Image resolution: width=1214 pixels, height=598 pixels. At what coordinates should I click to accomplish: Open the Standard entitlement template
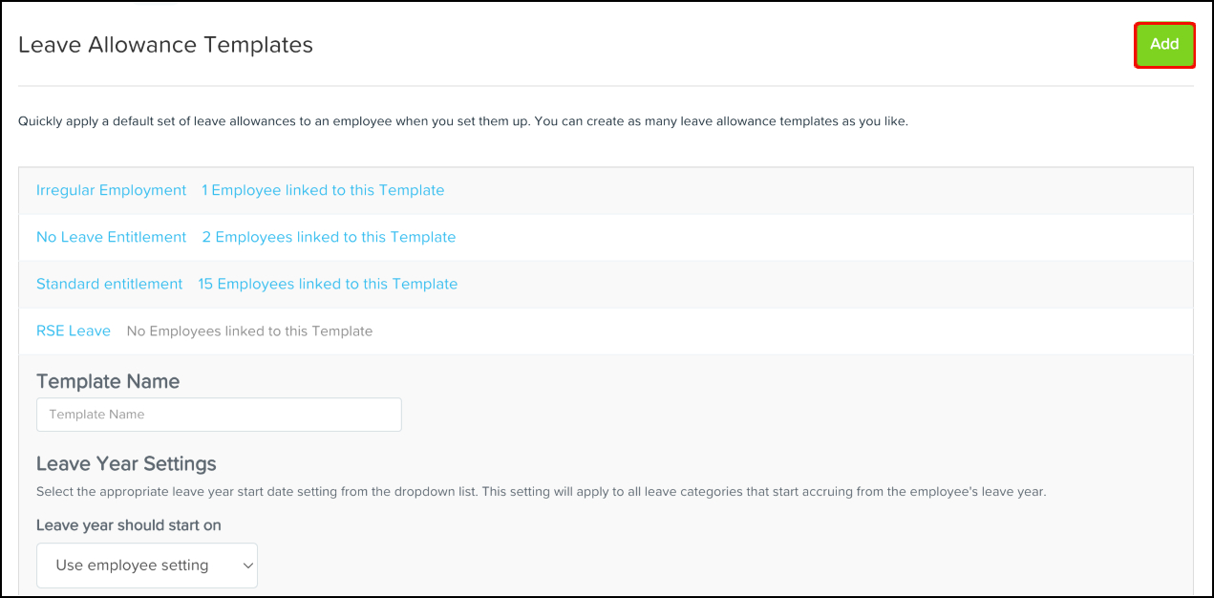tap(109, 284)
